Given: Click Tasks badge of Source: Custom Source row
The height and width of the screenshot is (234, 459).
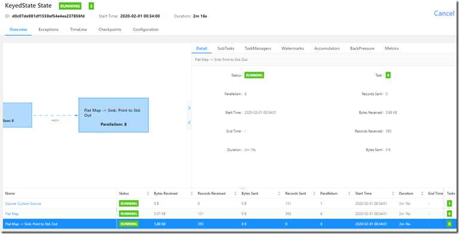Looking at the screenshot, I should click(449, 204).
